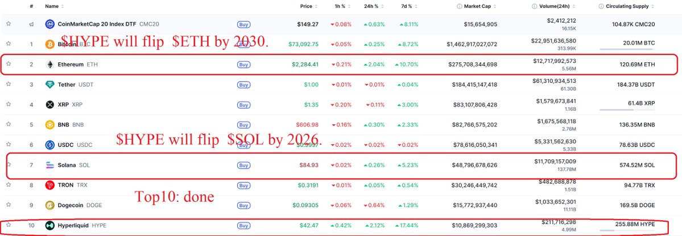Image resolution: width=682 pixels, height=236 pixels.
Task: Toggle watchlist star for Ethereum row
Action: [9, 64]
